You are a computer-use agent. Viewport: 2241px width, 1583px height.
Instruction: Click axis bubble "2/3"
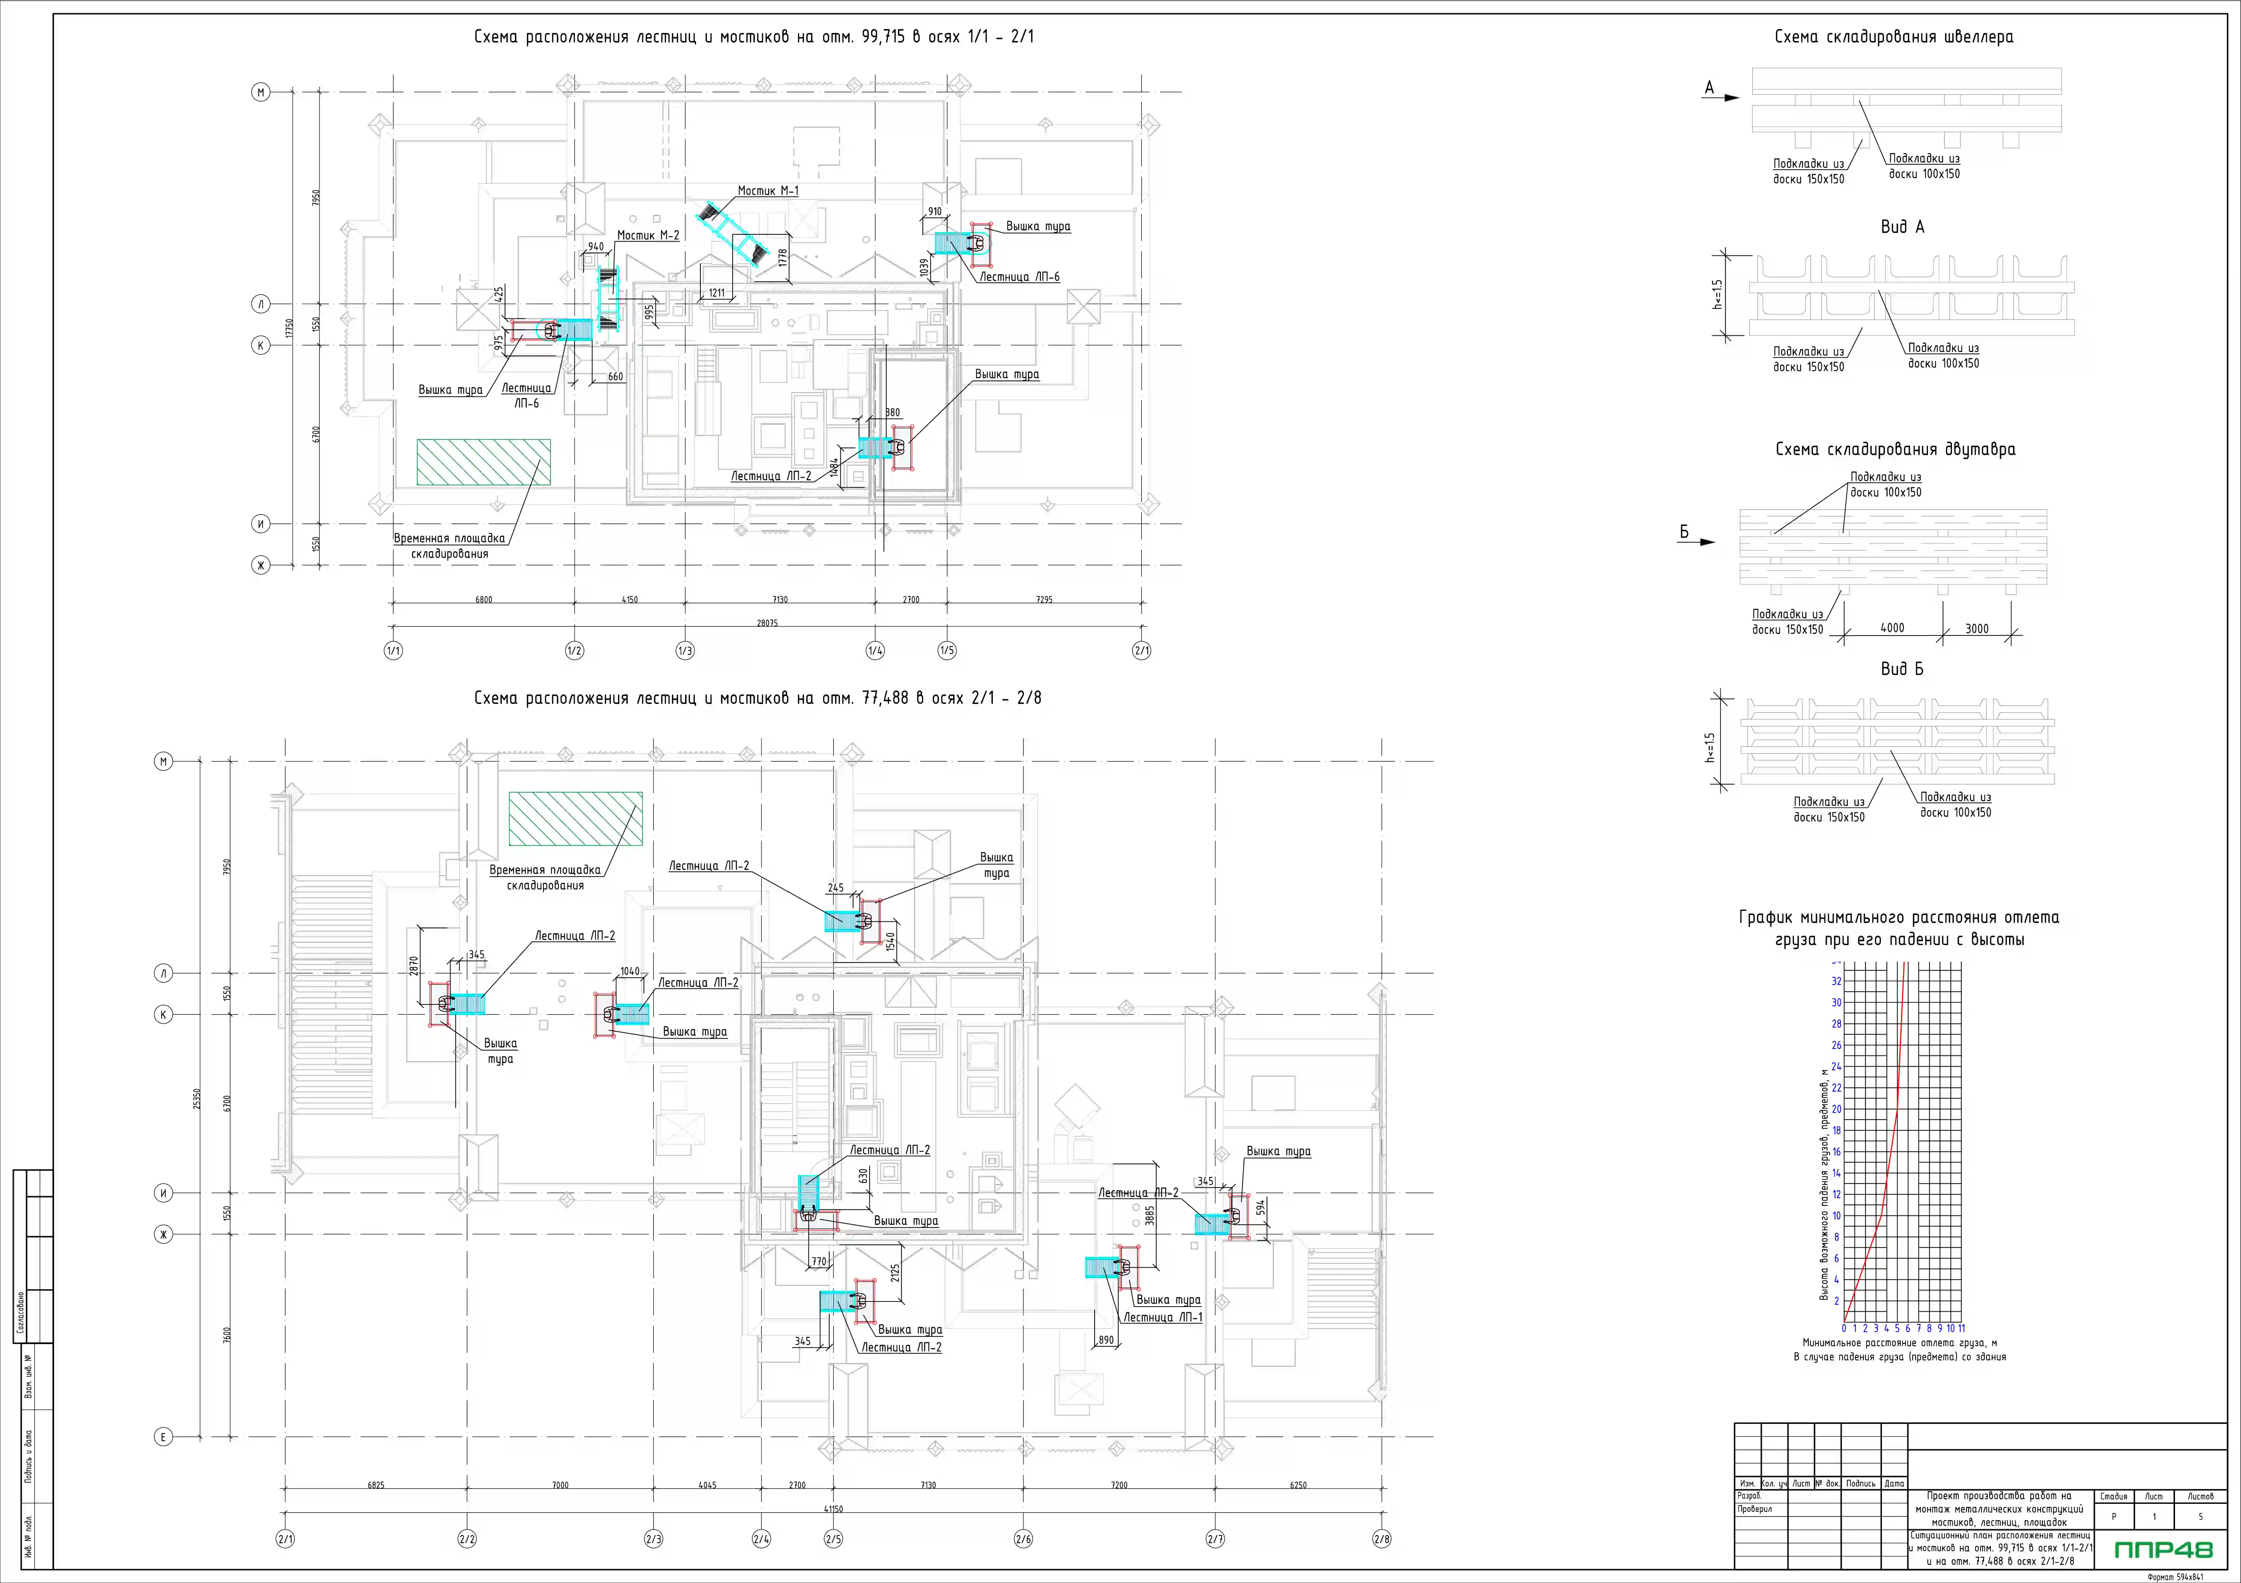pyautogui.click(x=654, y=1539)
